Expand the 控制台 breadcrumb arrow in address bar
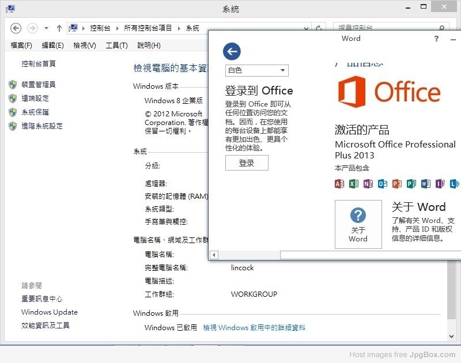The width and height of the screenshot is (461, 363). click(116, 28)
